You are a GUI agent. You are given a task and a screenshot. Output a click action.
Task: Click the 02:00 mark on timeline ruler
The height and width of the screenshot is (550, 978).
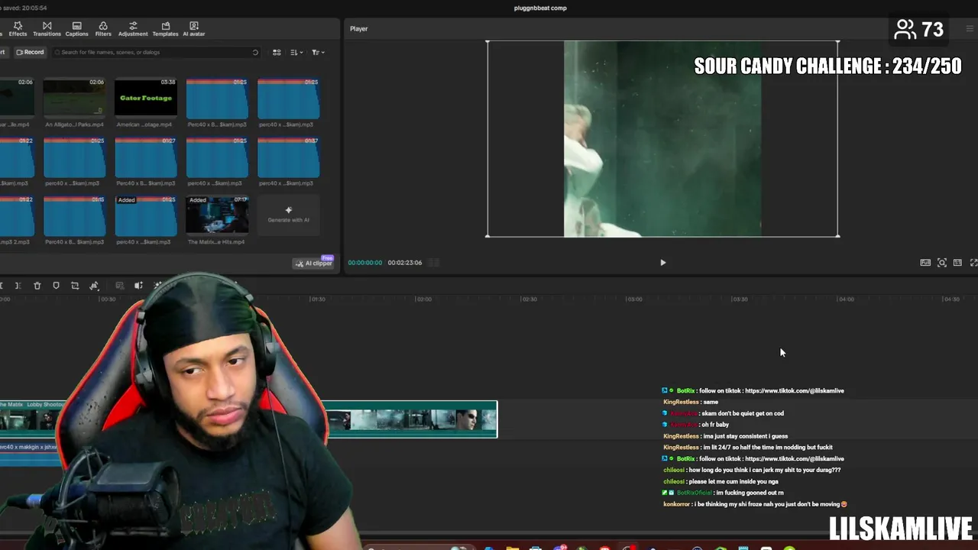coord(423,299)
